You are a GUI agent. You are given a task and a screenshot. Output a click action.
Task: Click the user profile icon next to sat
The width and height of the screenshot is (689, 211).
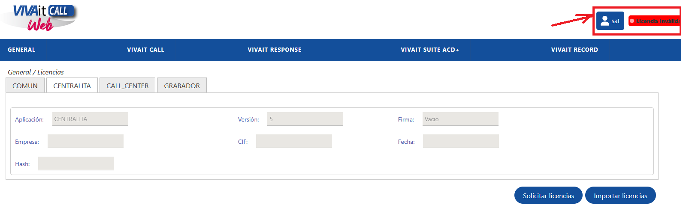[605, 21]
